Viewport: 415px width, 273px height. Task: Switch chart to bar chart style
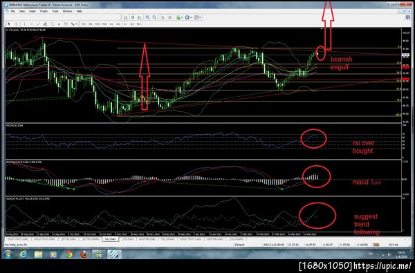[126, 17]
